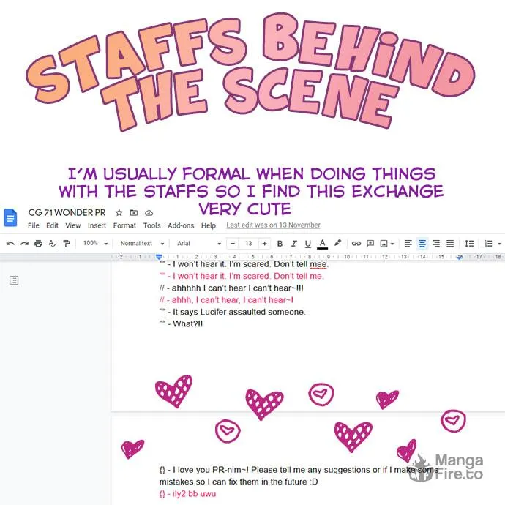The width and height of the screenshot is (505, 505).
Task: Click the black line 'ahhhhh I can't hear I can't hear~!!!'
Action: [237, 288]
